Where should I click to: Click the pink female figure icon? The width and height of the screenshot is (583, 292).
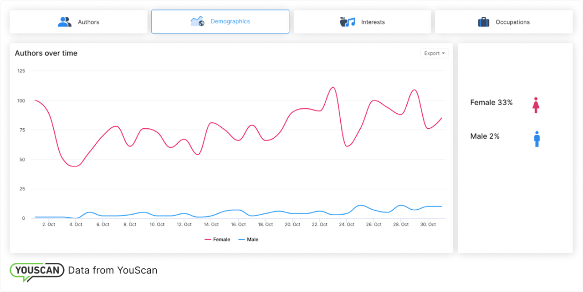535,105
